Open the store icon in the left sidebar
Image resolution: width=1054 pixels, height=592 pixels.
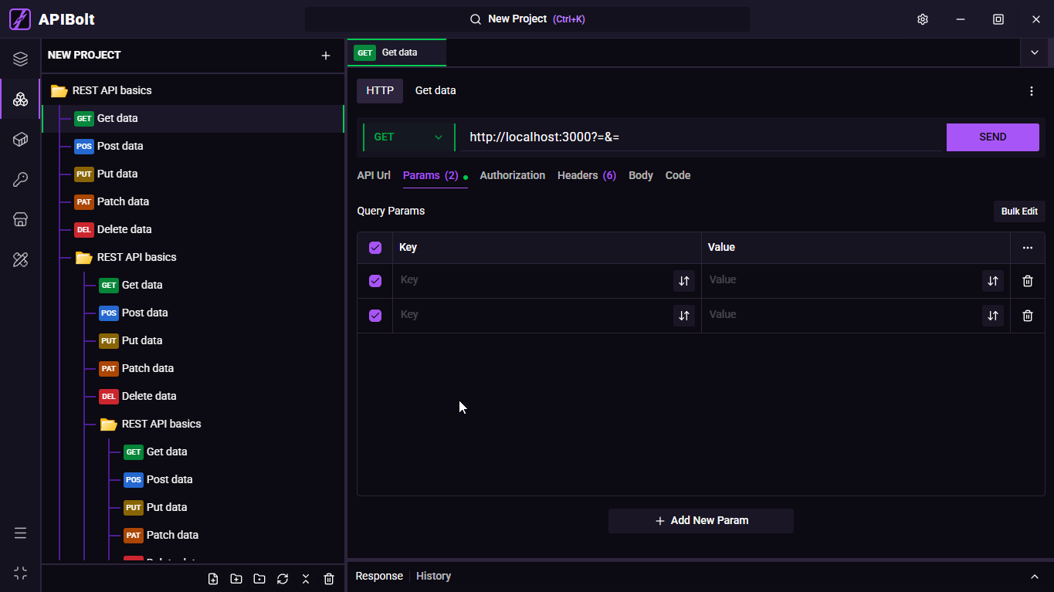pos(21,220)
